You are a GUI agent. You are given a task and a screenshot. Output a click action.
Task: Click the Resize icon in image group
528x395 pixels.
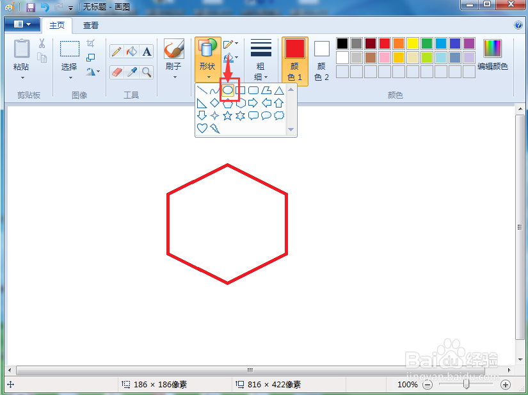(x=91, y=58)
